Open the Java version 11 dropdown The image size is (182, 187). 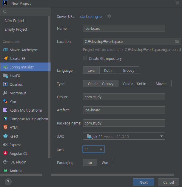pyautogui.click(x=94, y=149)
